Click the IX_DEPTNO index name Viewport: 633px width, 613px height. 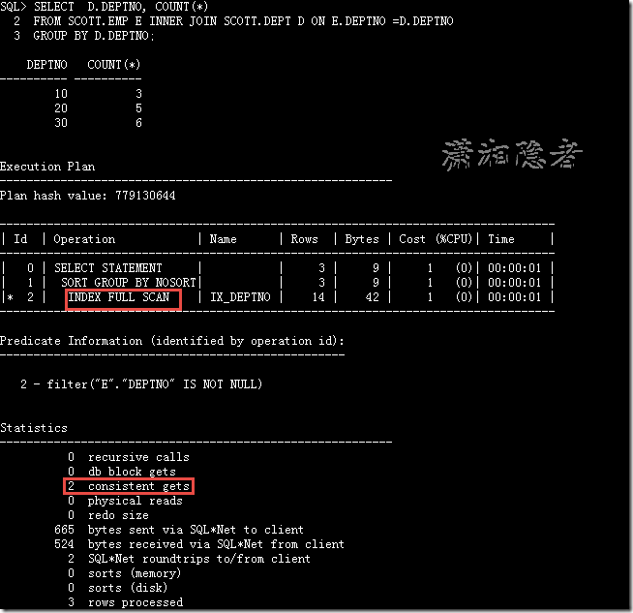[240, 297]
